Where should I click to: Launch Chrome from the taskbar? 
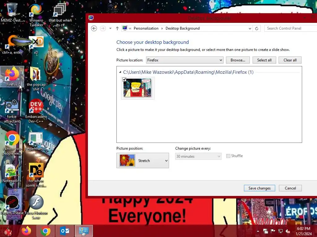coord(45,231)
